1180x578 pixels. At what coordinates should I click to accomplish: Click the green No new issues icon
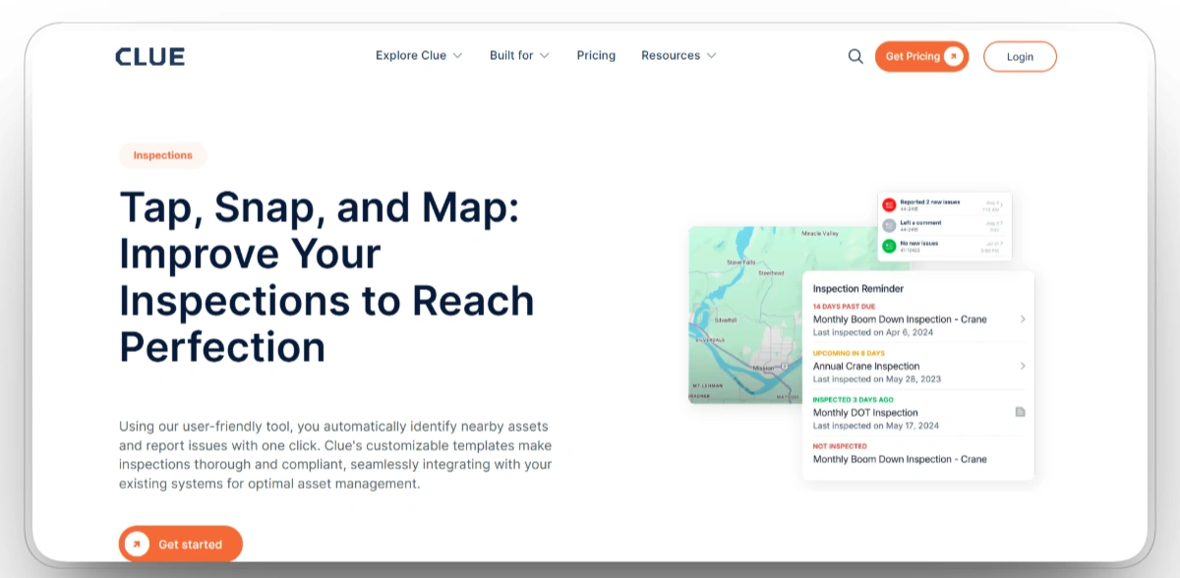pyautogui.click(x=889, y=246)
